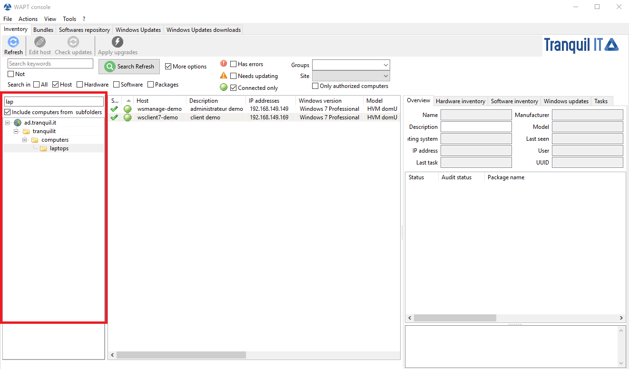Switch to Windows Updates downloads tab
The height and width of the screenshot is (369, 629).
point(204,29)
